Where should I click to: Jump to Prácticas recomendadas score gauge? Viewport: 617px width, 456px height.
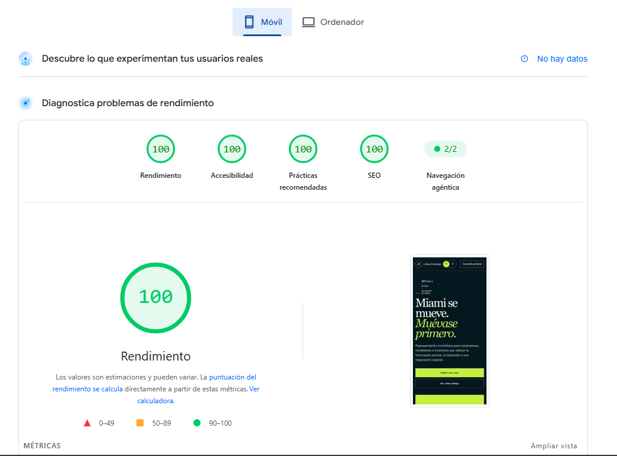303,149
